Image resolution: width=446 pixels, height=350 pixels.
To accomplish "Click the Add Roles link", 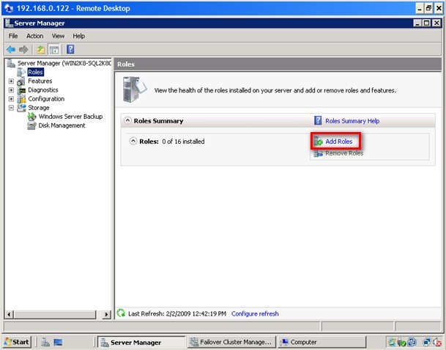I will click(339, 142).
